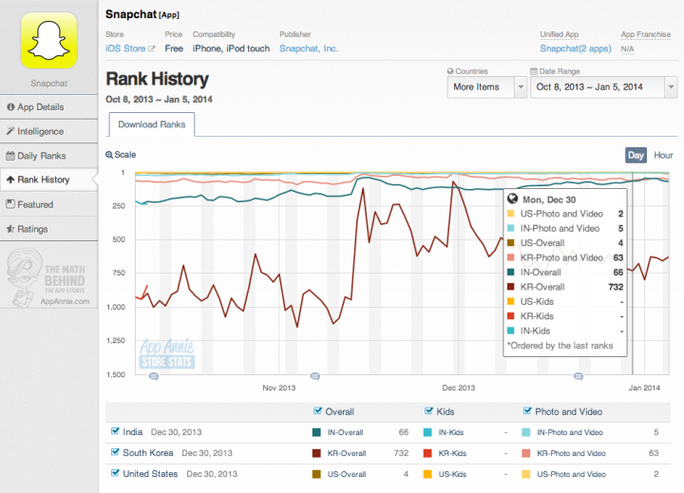Viewport: 684px width, 493px height.
Task: Click the US-Overall brown swatch in table
Action: [x=316, y=474]
